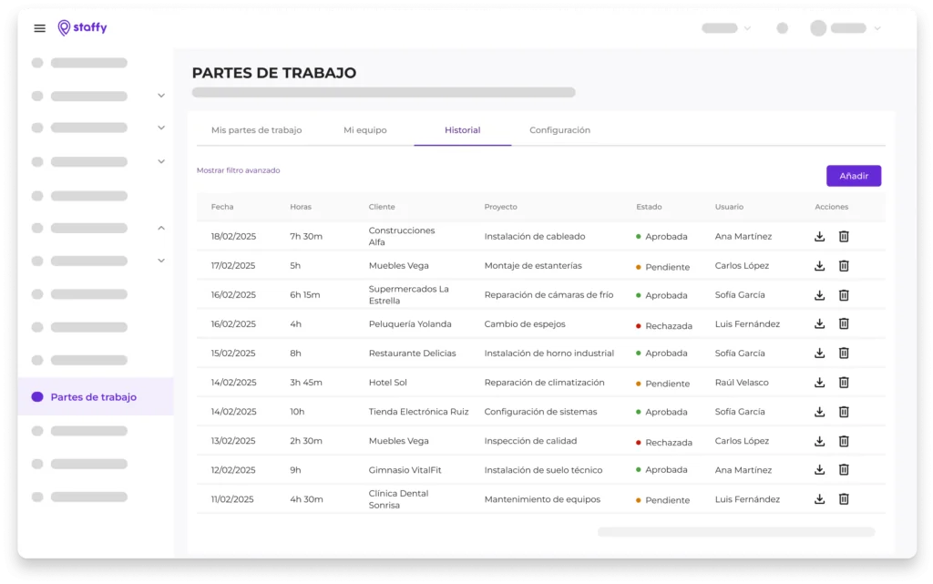Expand the second sidebar menu item

click(161, 96)
